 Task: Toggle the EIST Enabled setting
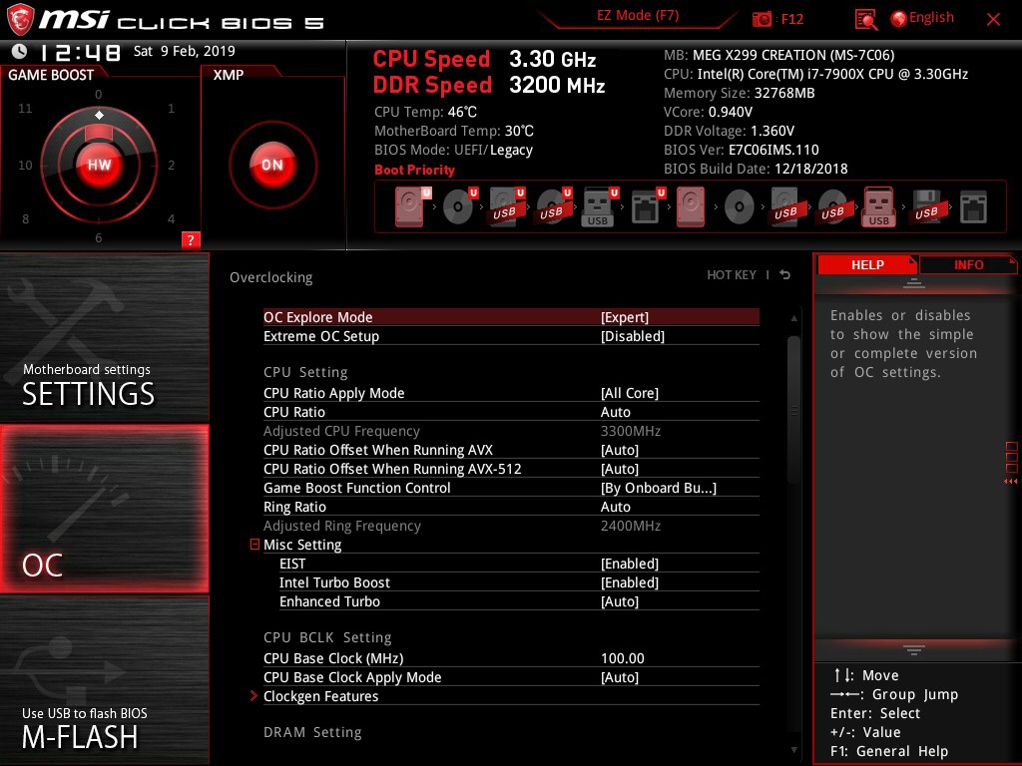[629, 564]
